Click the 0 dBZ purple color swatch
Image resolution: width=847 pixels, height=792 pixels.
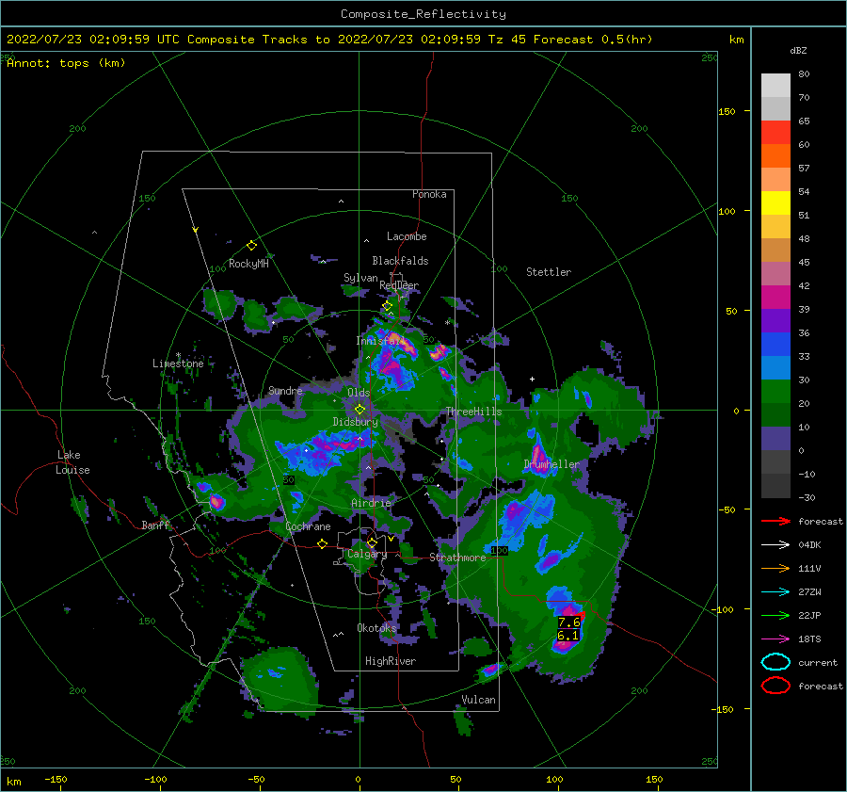[x=775, y=438]
